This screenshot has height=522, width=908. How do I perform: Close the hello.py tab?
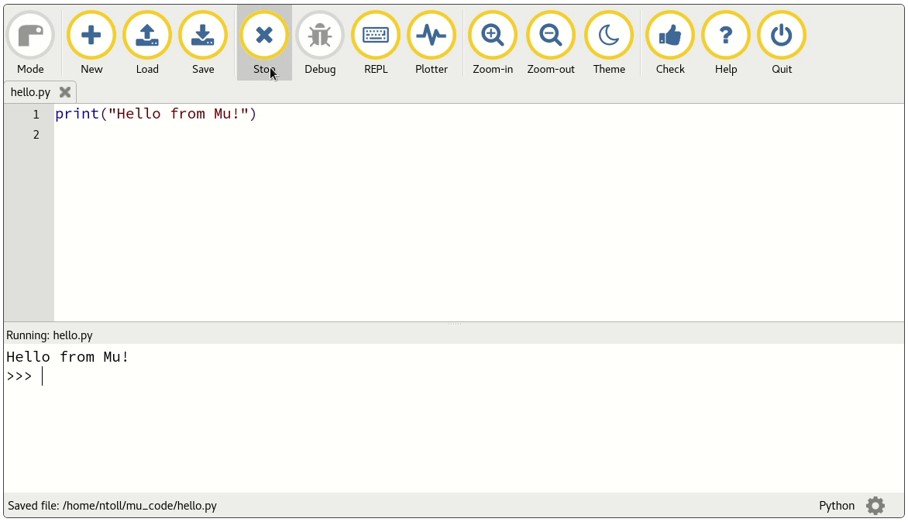click(x=65, y=92)
